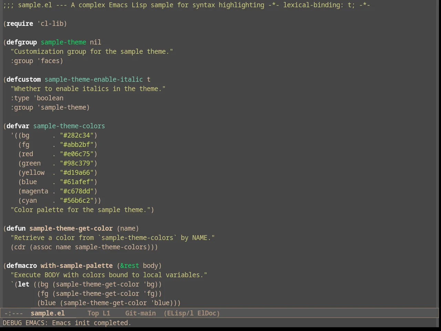Click the docstring "Color palette for the sample theme."
This screenshot has width=441, height=331.
[x=80, y=210]
